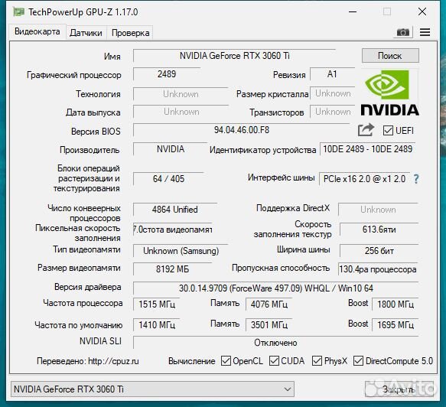Click the Версия BIOS label
Screen dimensions: 446x407
click(x=96, y=132)
